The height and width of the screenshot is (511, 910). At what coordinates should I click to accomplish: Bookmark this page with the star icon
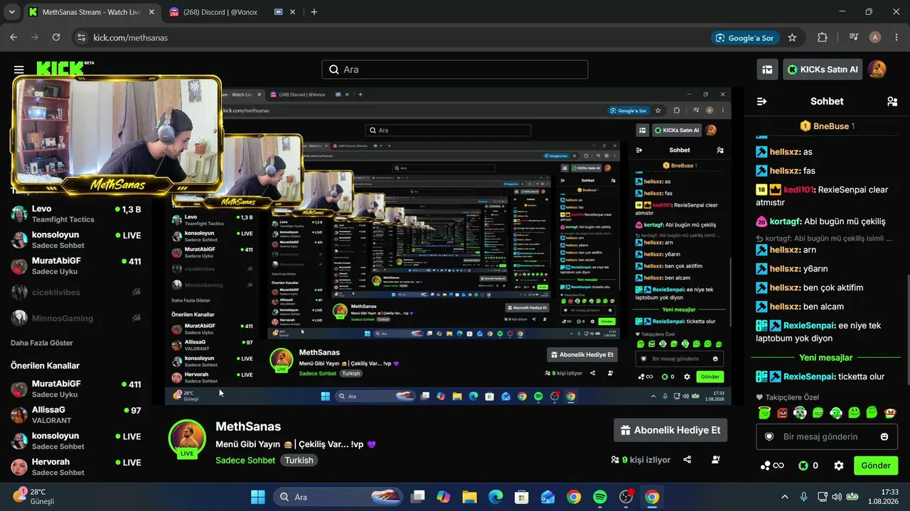[792, 38]
